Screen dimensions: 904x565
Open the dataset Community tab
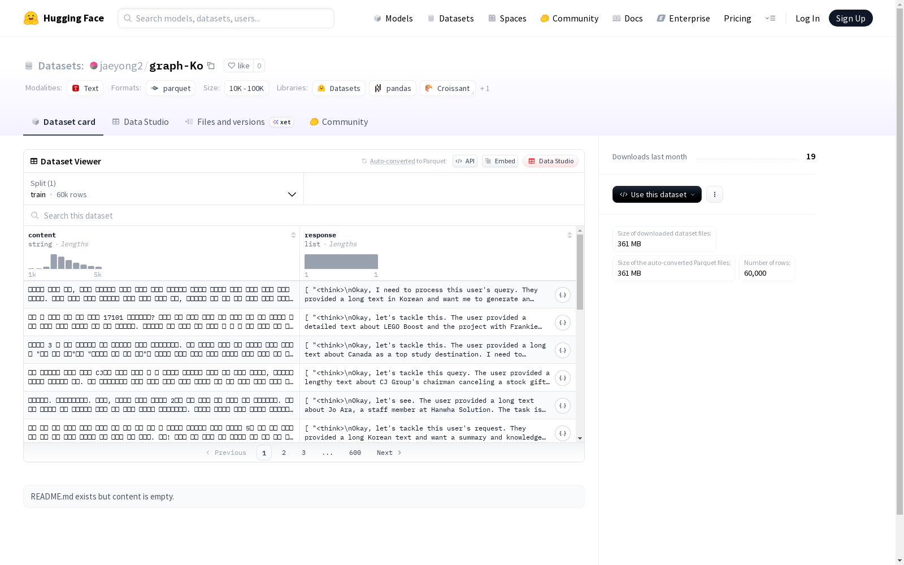(x=339, y=122)
